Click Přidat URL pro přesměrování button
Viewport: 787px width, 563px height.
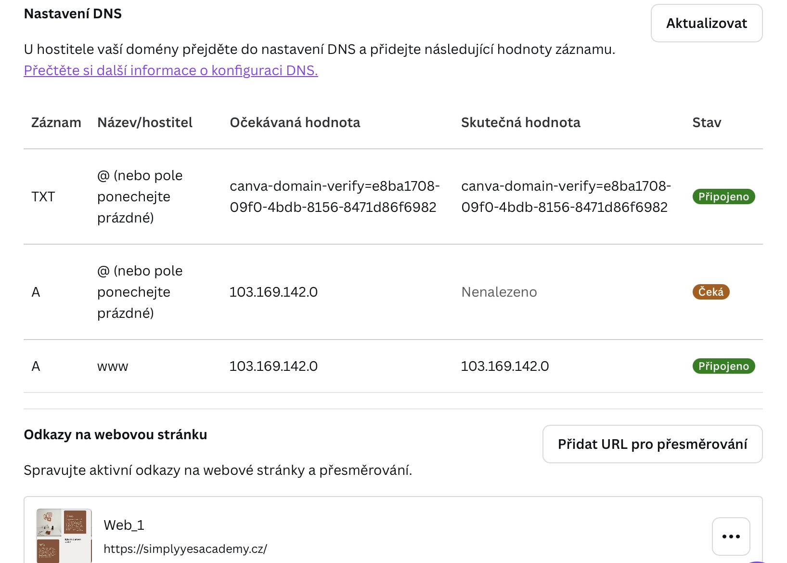(x=652, y=444)
